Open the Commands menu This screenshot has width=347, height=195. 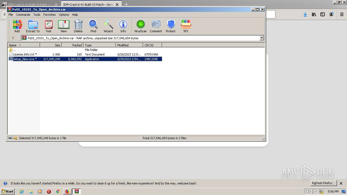pyautogui.click(x=23, y=15)
